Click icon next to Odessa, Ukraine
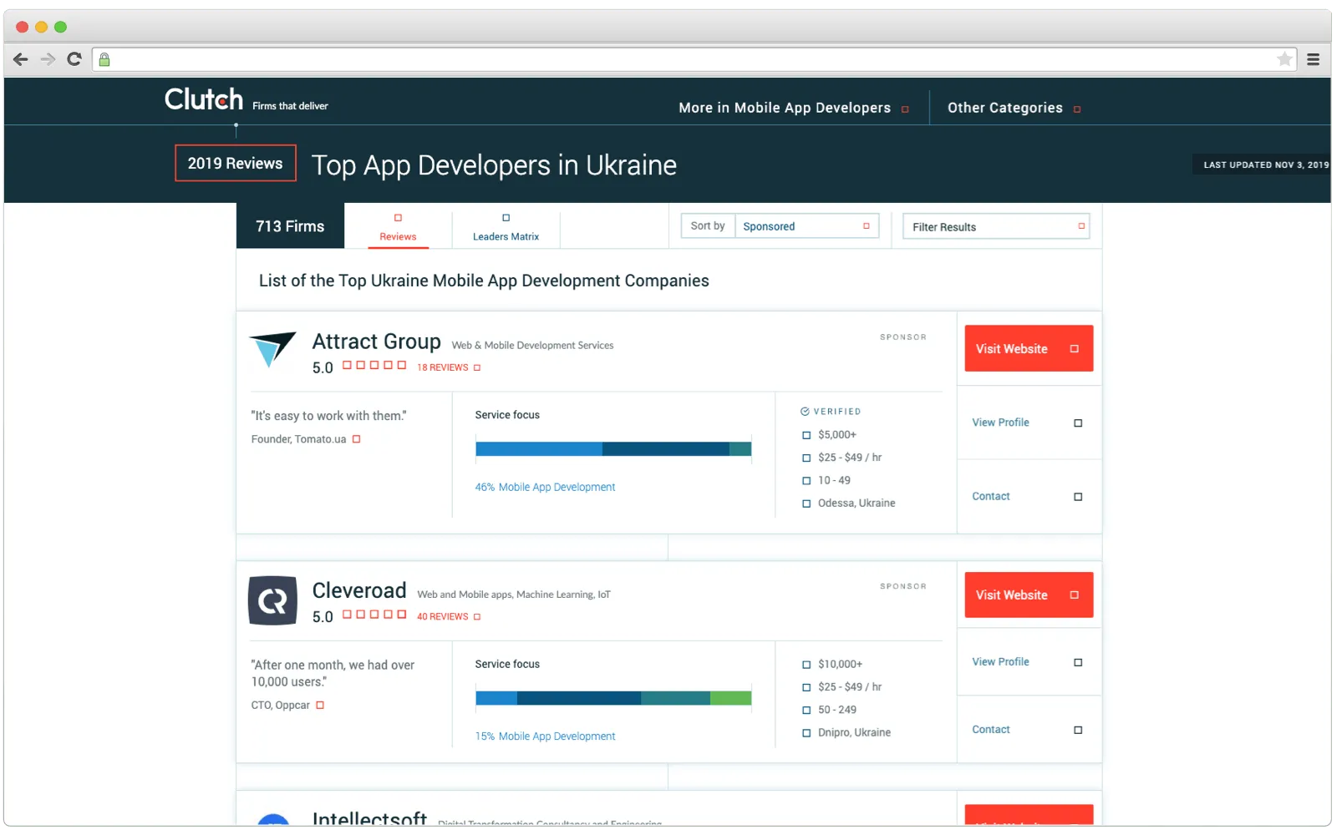 (x=806, y=504)
